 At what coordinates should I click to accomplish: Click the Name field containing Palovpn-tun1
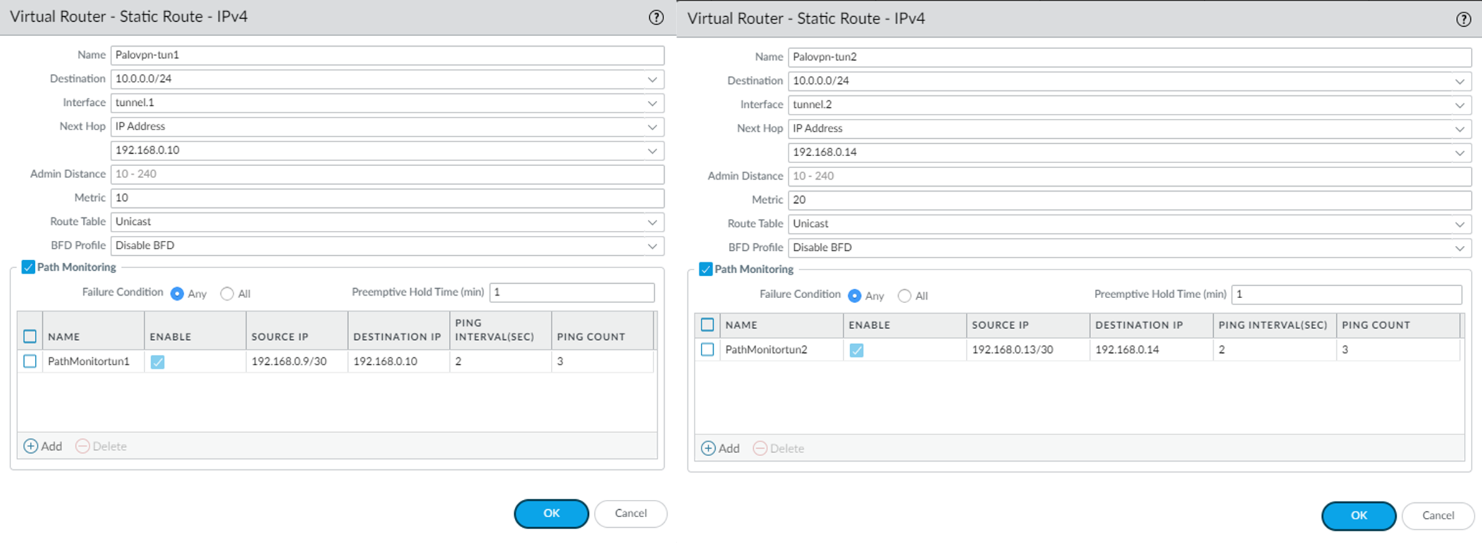coord(387,55)
